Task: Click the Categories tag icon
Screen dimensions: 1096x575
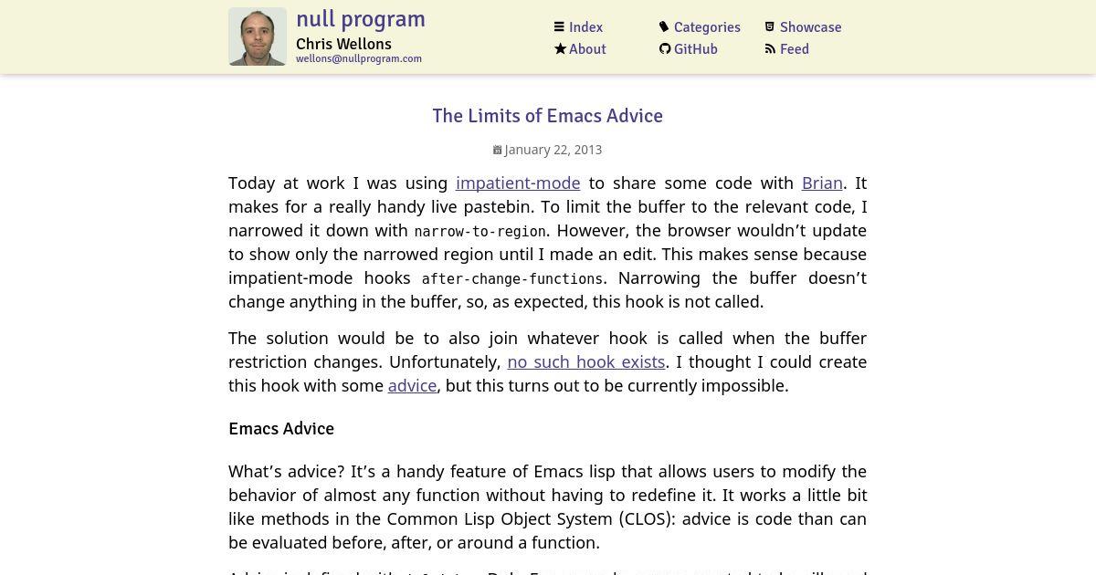Action: tap(665, 27)
